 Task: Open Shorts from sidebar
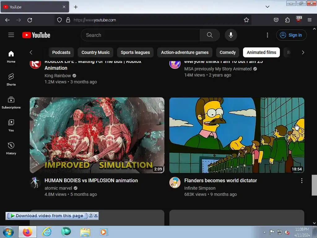[11, 80]
